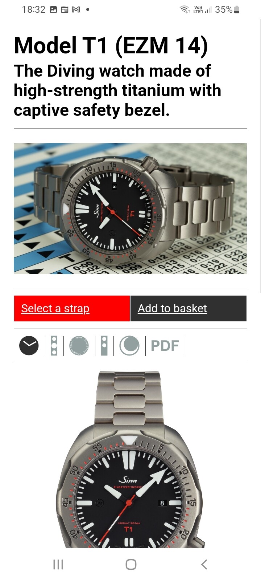Tap the Gmail notification icon

pyautogui.click(x=76, y=10)
